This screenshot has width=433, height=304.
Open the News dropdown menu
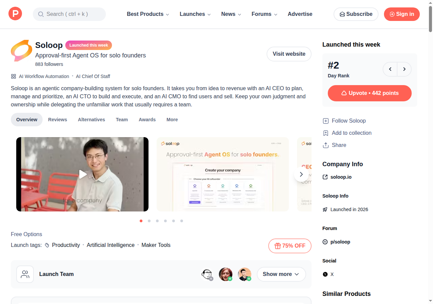click(x=231, y=14)
